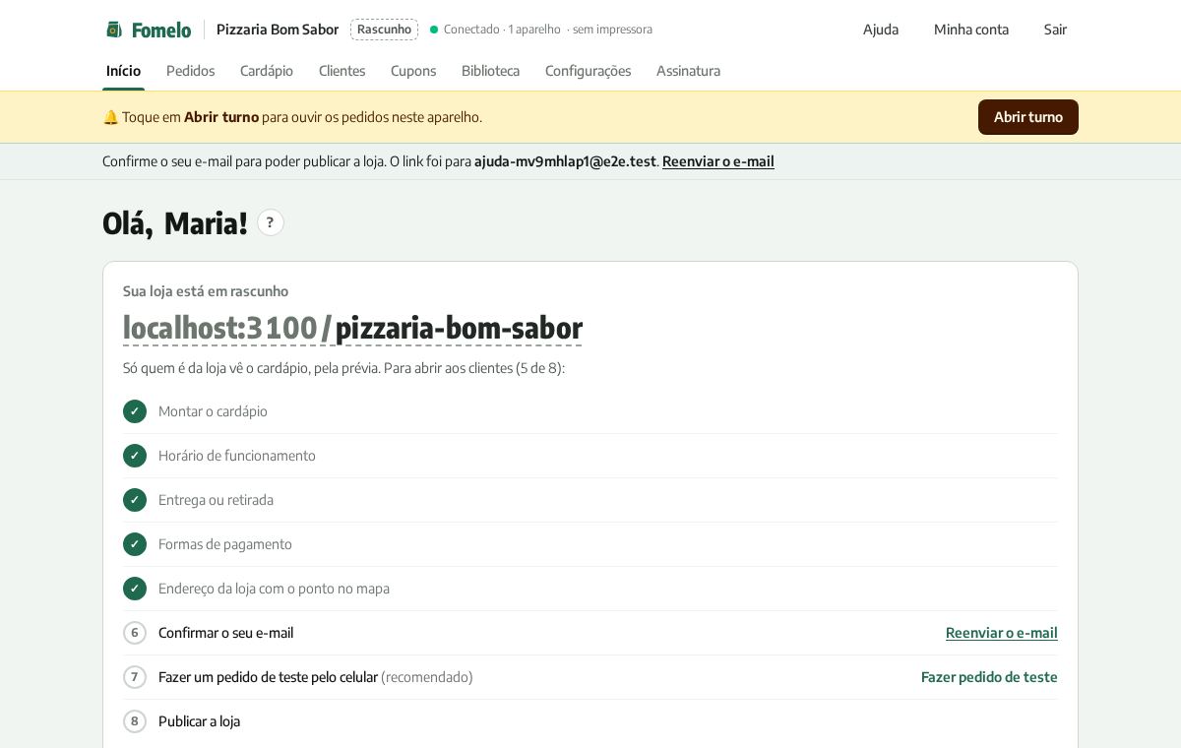Click the Conectado · 1 aparelho status text
The width and height of the screenshot is (1181, 748).
click(502, 30)
